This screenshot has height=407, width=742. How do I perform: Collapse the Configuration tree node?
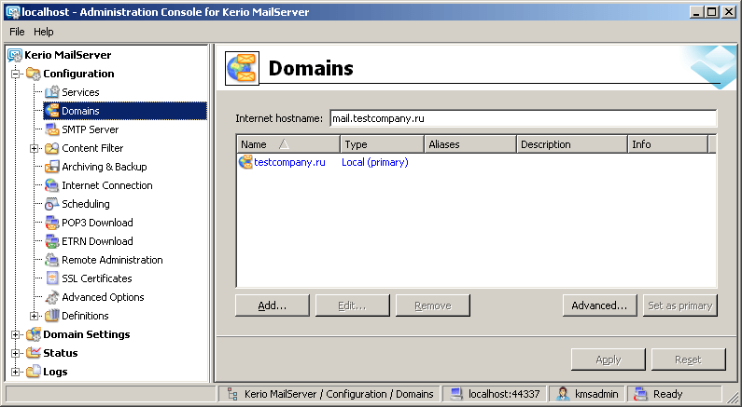pyautogui.click(x=15, y=74)
